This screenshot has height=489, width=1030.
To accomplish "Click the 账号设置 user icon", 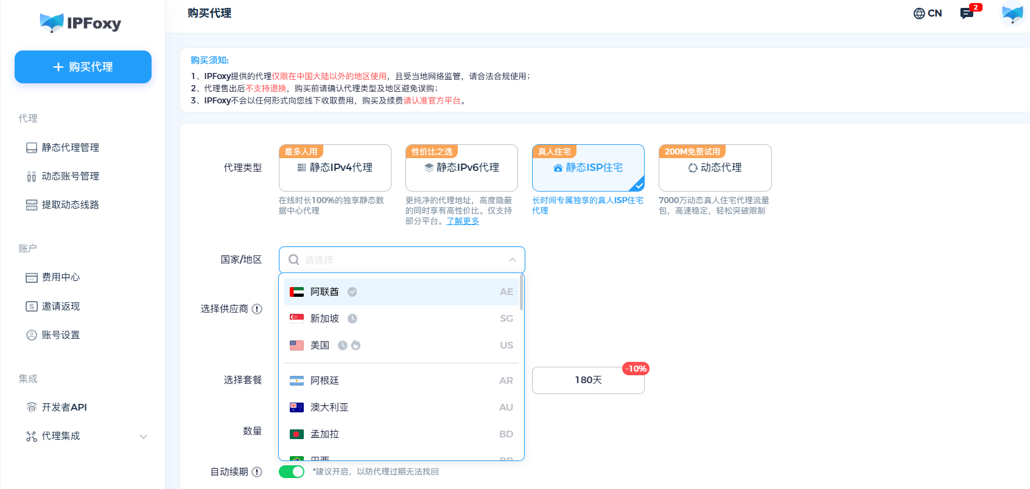I will (x=32, y=335).
